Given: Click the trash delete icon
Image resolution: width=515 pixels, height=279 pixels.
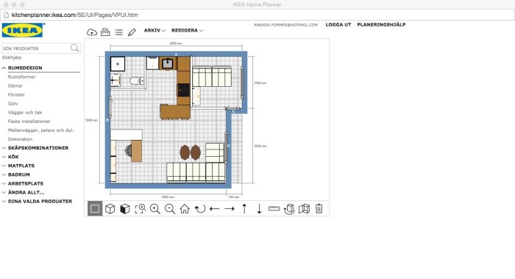Looking at the screenshot, I should tap(319, 208).
